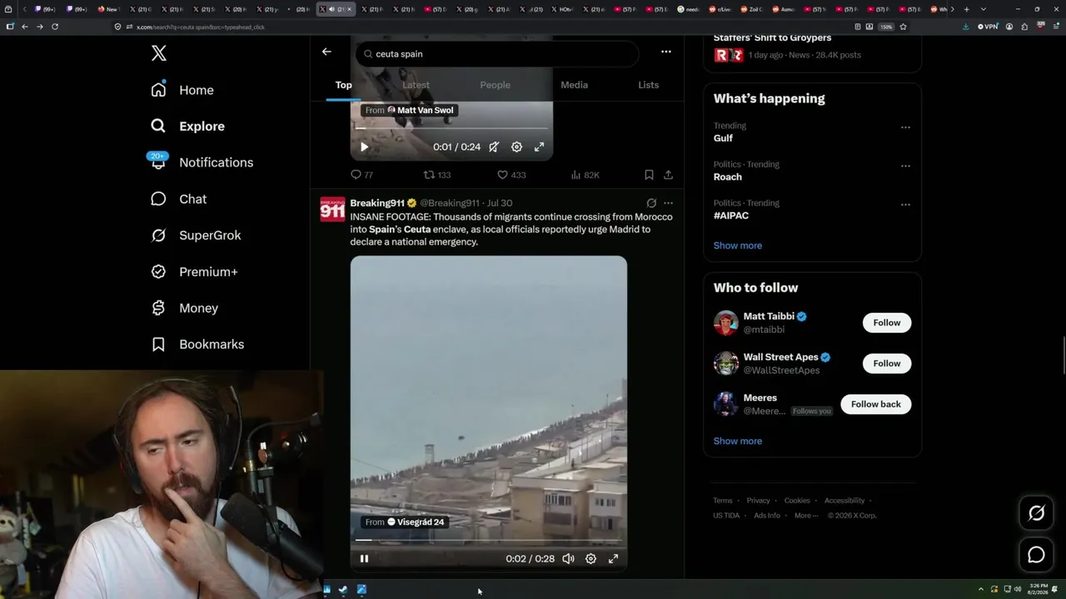Switch to the Media search tab
The width and height of the screenshot is (1066, 599).
tap(574, 85)
